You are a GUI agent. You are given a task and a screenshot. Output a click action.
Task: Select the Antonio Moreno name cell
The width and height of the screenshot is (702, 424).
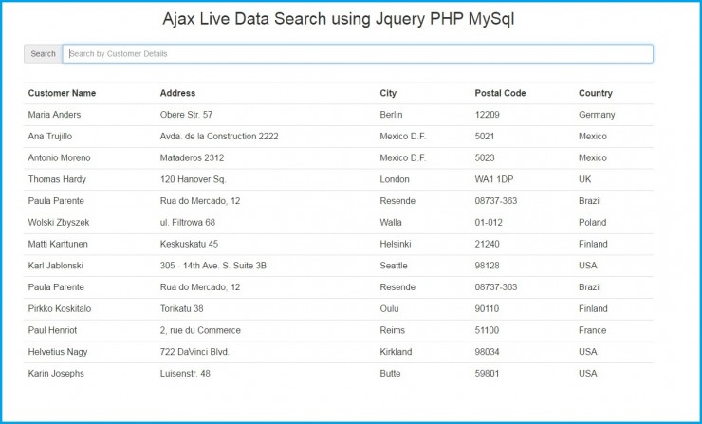(59, 157)
